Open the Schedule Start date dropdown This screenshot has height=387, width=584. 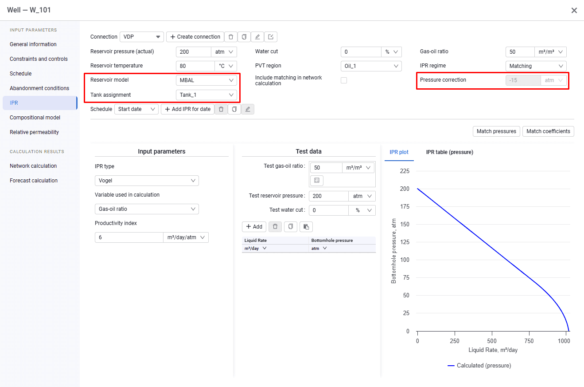[136, 109]
